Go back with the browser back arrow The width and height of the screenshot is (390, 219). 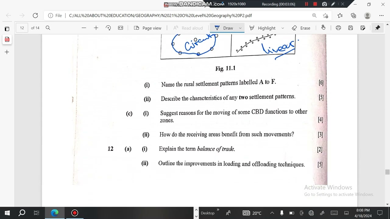click(9, 16)
